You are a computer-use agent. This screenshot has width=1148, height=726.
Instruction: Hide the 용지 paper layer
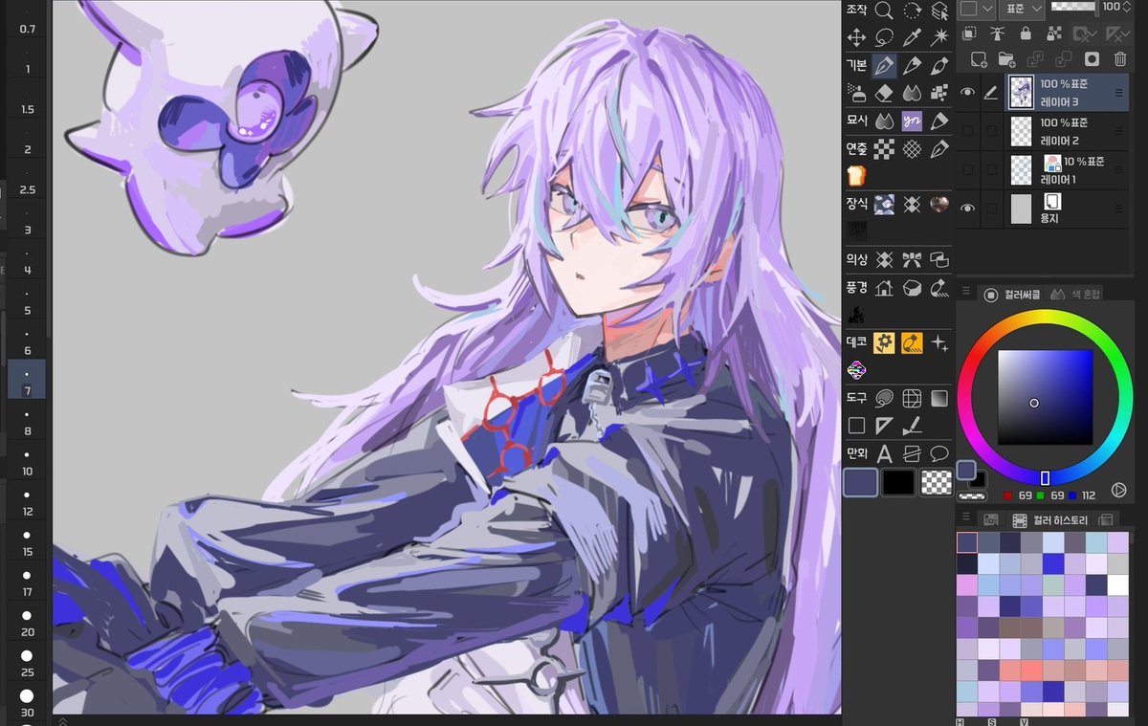(967, 208)
